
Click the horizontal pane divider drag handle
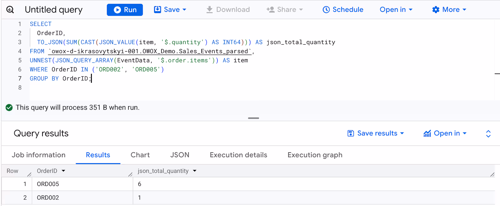[x=253, y=118]
